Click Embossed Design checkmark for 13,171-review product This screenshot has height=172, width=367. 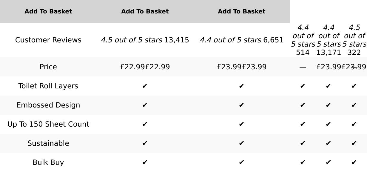(x=329, y=105)
